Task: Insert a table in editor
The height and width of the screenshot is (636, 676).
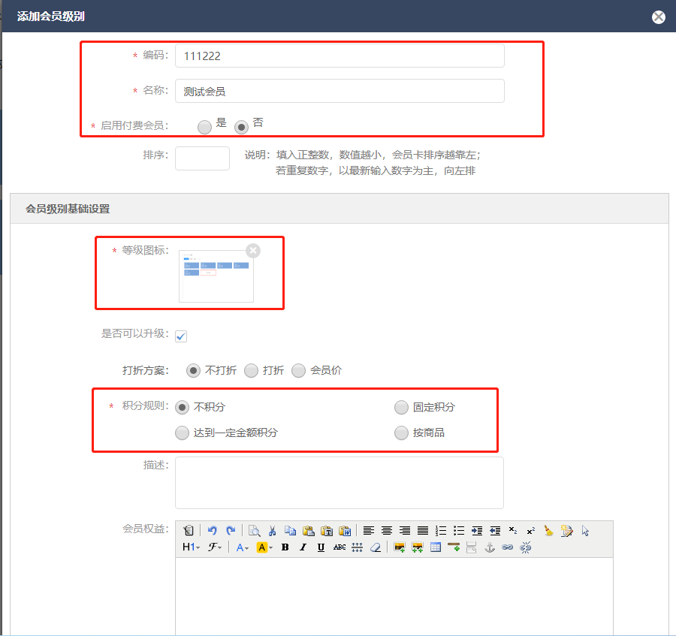Action: pos(436,547)
